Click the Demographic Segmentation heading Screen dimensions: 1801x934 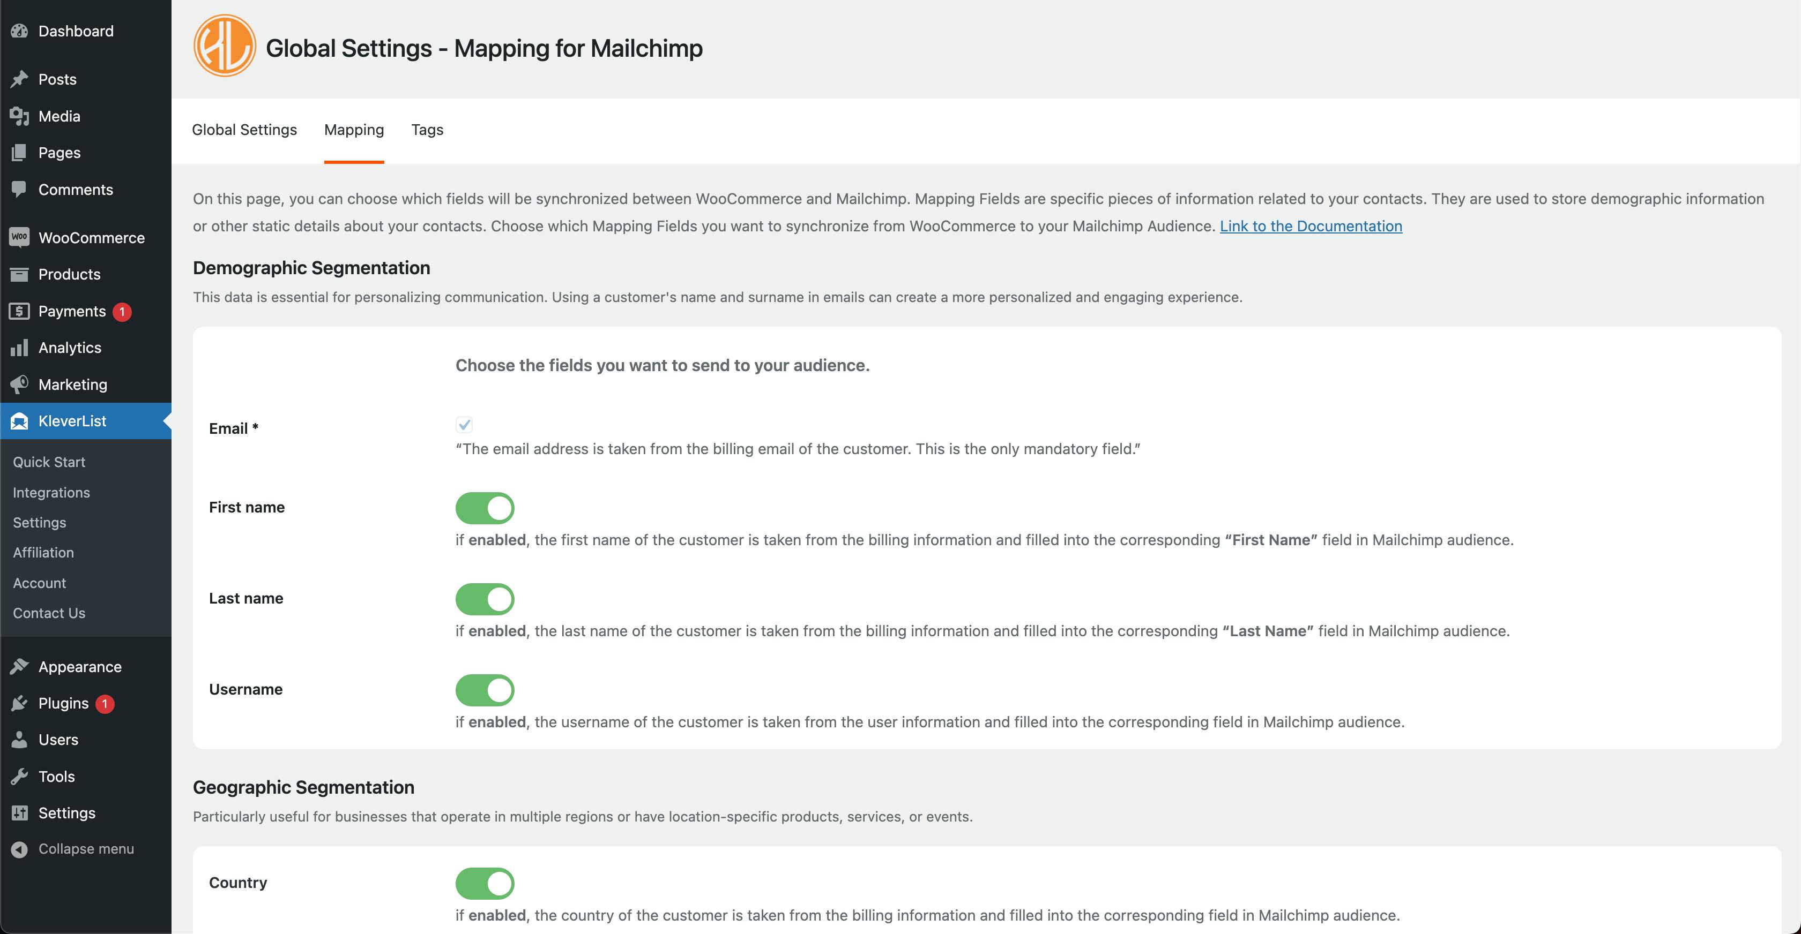[311, 268]
